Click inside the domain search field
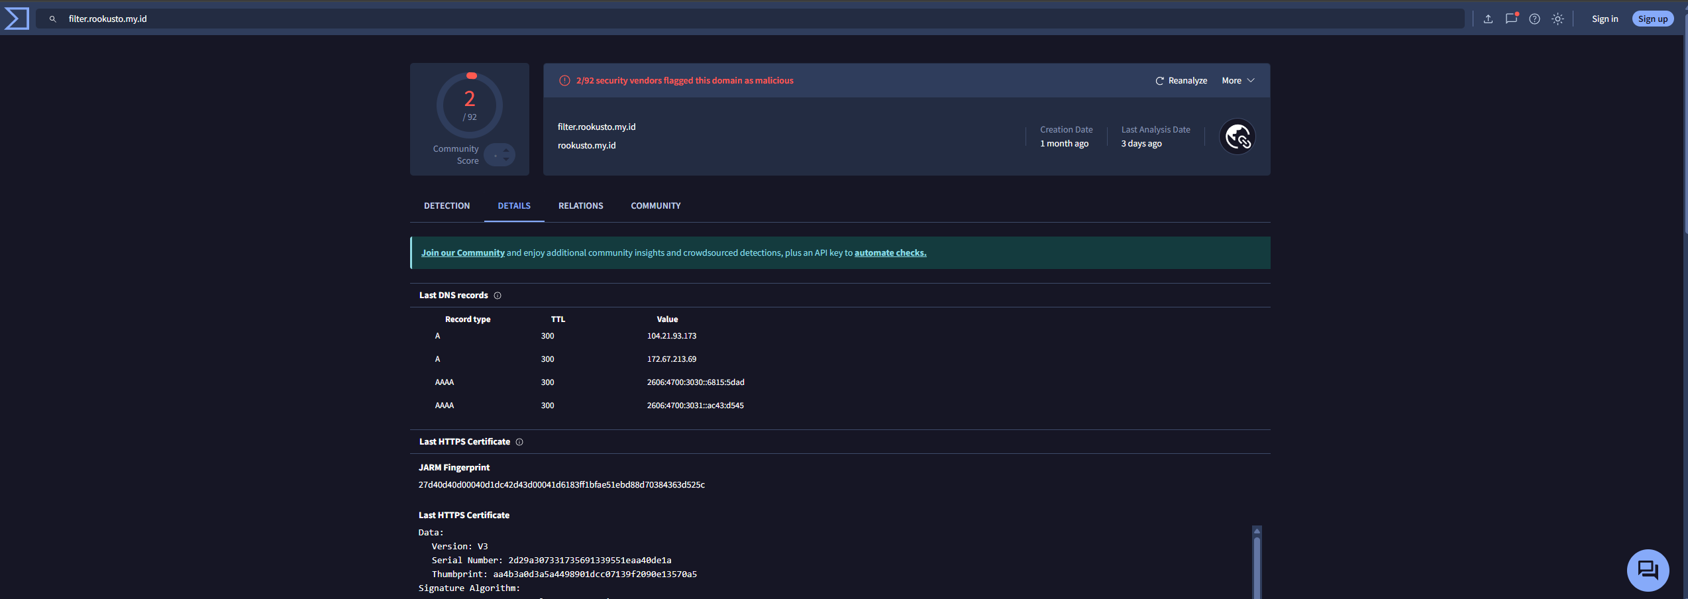Screen dimensions: 1688x599 [x=397, y=19]
